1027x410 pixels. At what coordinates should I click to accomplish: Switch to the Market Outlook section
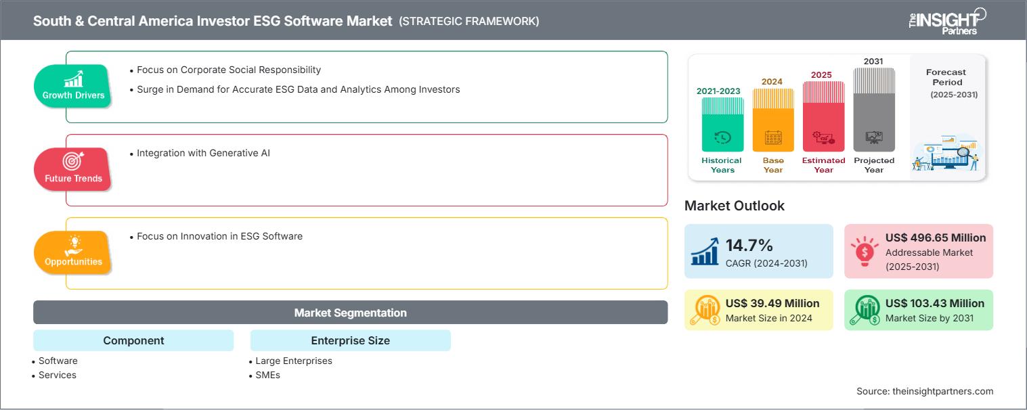(735, 206)
